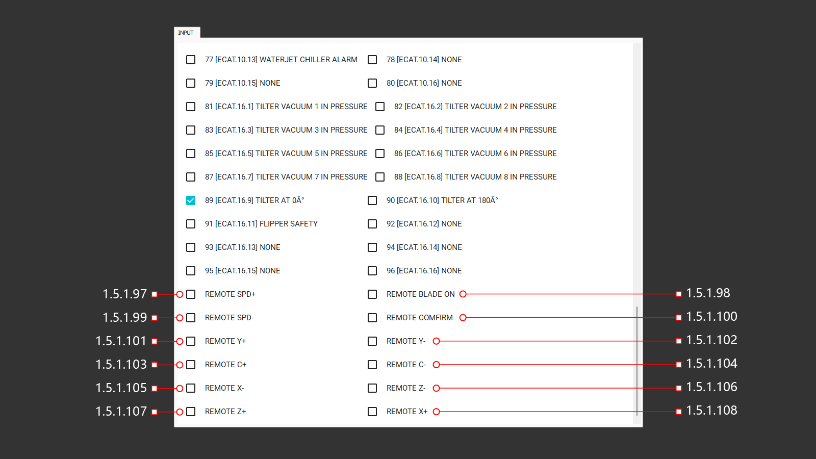Check the REMOTE BLADE ON box
This screenshot has width=816, height=459.
click(372, 294)
